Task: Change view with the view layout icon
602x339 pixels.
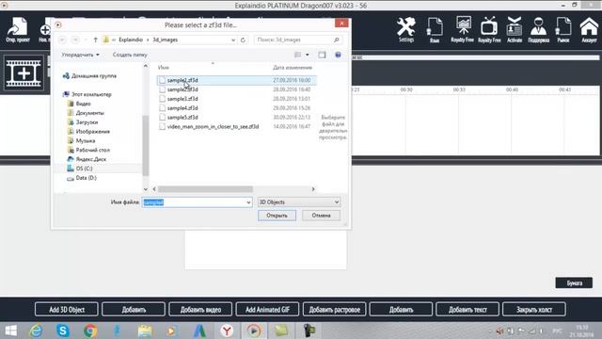Action: (x=297, y=55)
